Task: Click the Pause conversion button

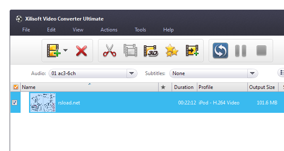Action: tap(241, 51)
